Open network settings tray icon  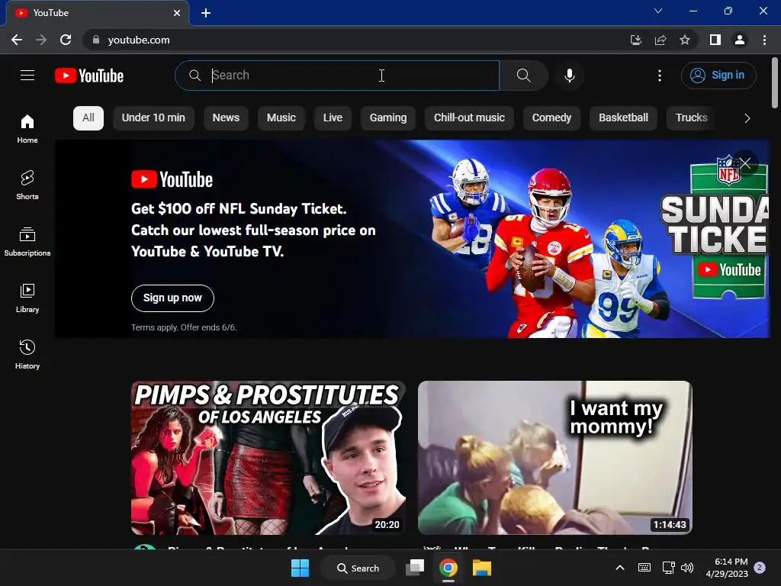coord(668,568)
